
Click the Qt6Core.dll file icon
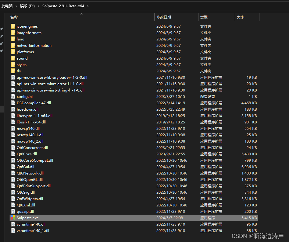click(13, 154)
